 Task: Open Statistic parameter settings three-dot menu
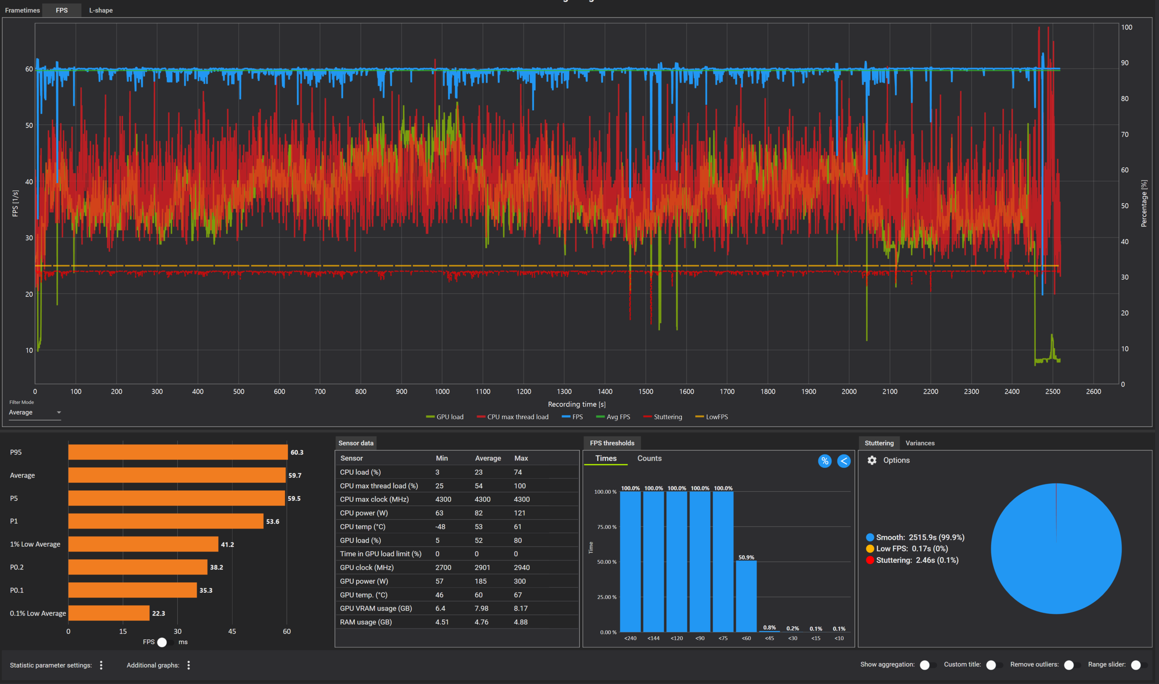click(x=101, y=665)
